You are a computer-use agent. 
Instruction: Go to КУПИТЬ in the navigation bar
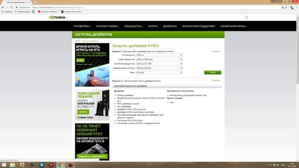tap(153, 26)
